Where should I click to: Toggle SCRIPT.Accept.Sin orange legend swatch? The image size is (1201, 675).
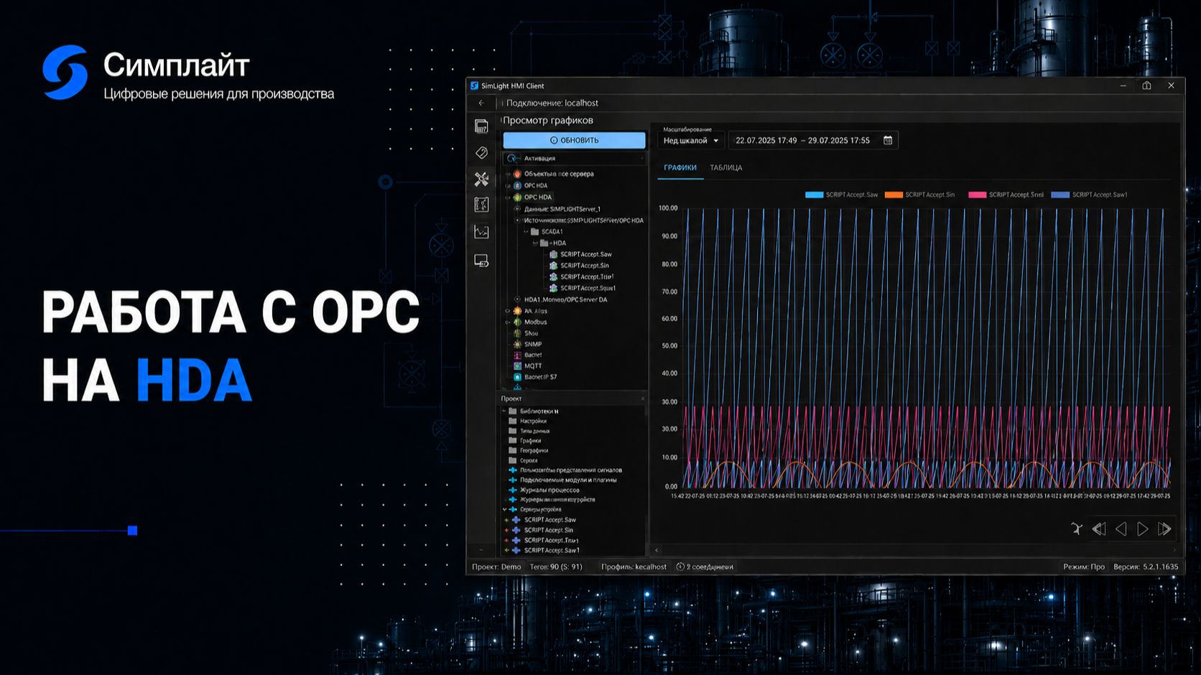click(894, 195)
